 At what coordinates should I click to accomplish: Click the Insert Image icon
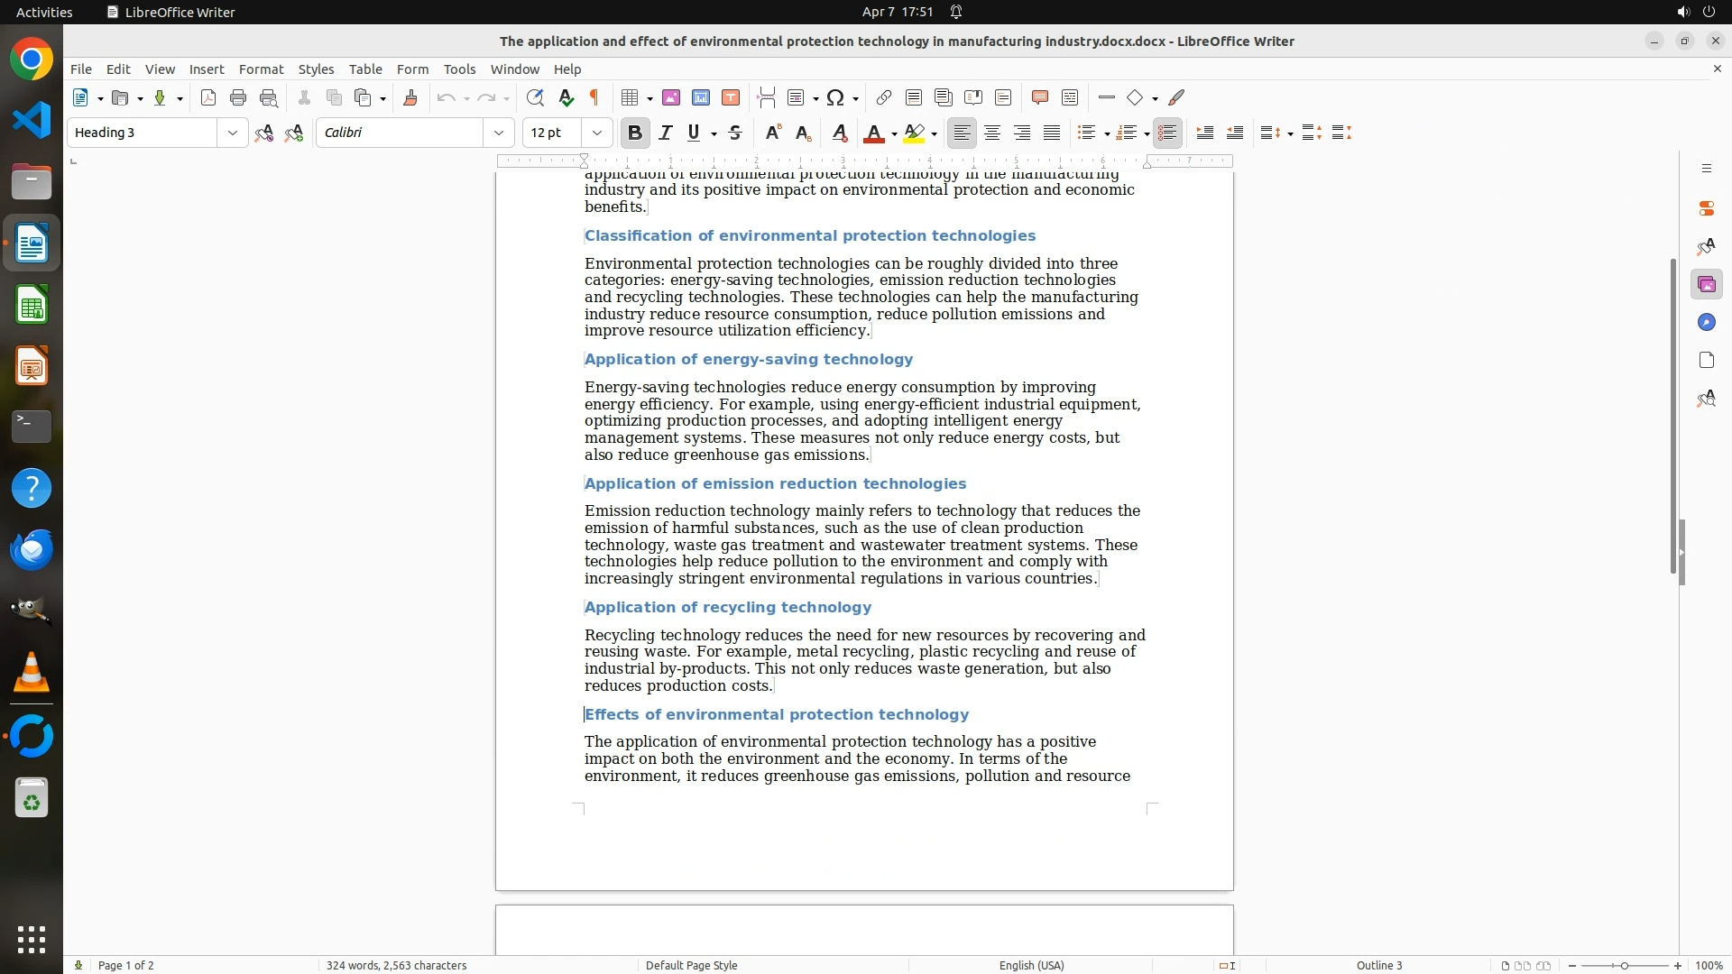pos(671,98)
